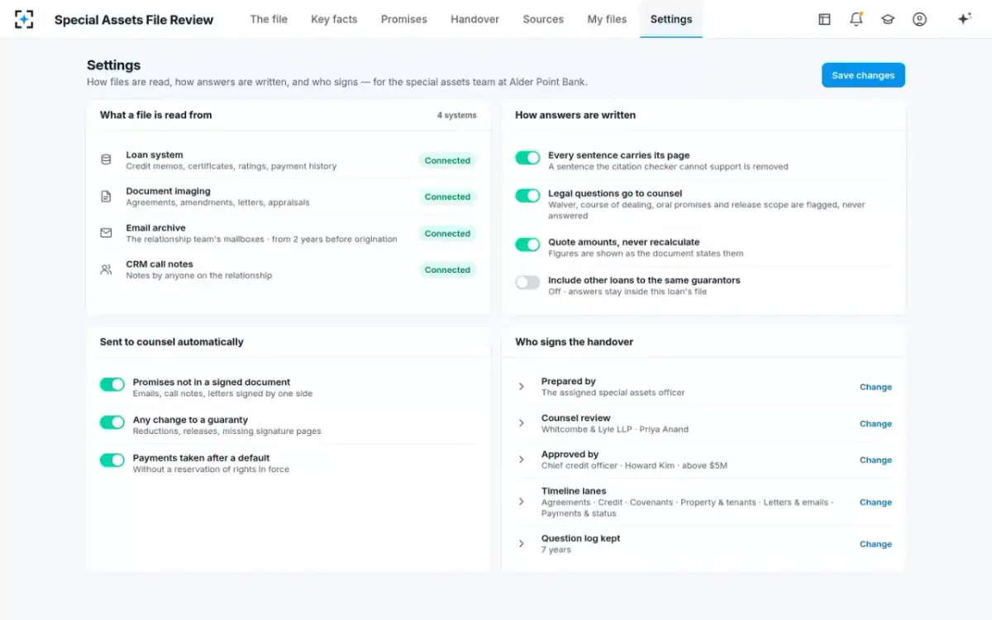
Task: Click How answers are written heading
Action: pyautogui.click(x=575, y=115)
